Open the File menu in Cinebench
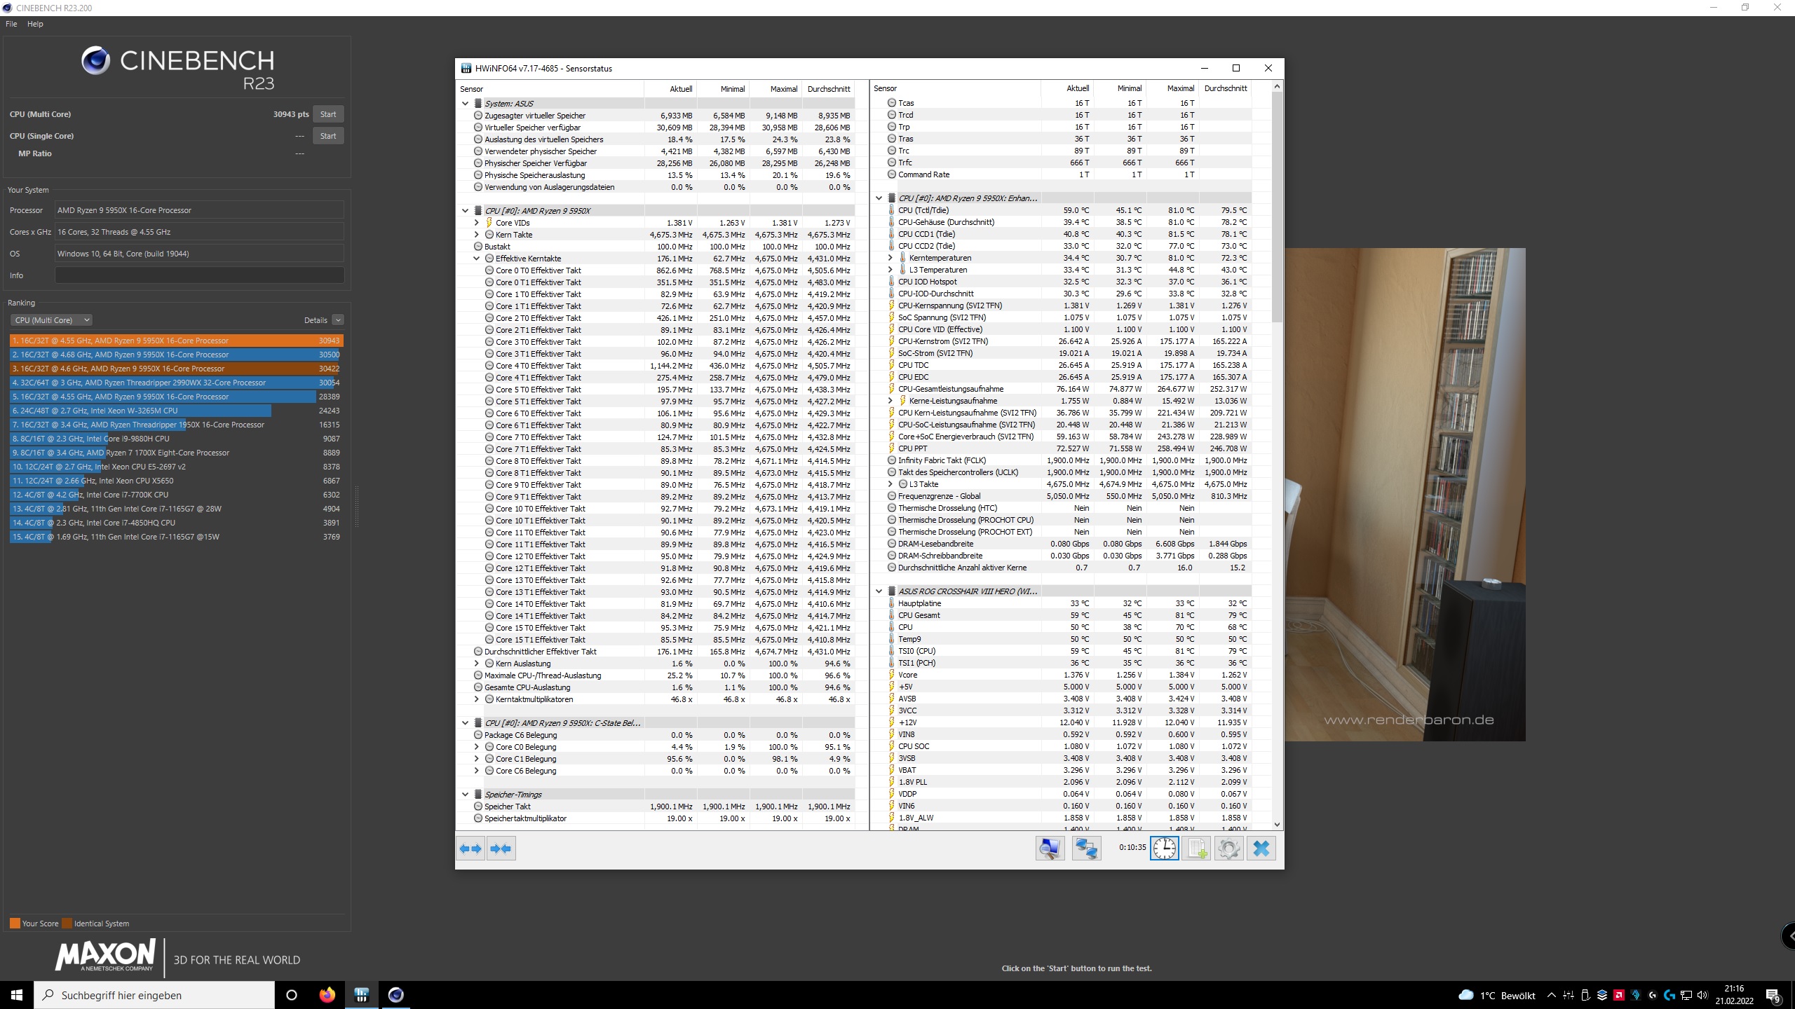Image resolution: width=1795 pixels, height=1009 pixels. [11, 24]
